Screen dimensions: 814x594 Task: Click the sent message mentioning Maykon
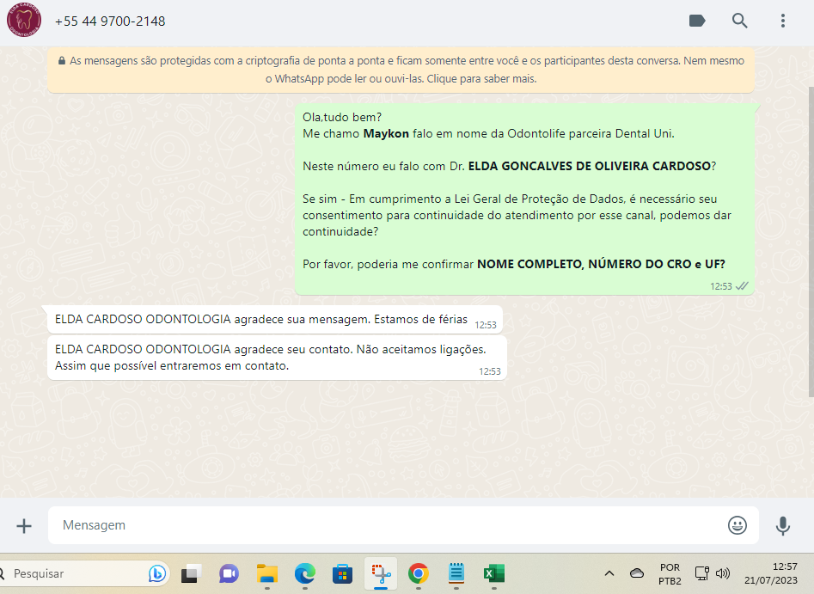tap(524, 199)
